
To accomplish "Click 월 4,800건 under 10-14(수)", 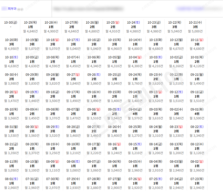I will (135, 49).
